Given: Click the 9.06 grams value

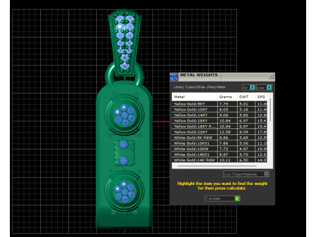Looking at the screenshot, I should (x=224, y=115).
